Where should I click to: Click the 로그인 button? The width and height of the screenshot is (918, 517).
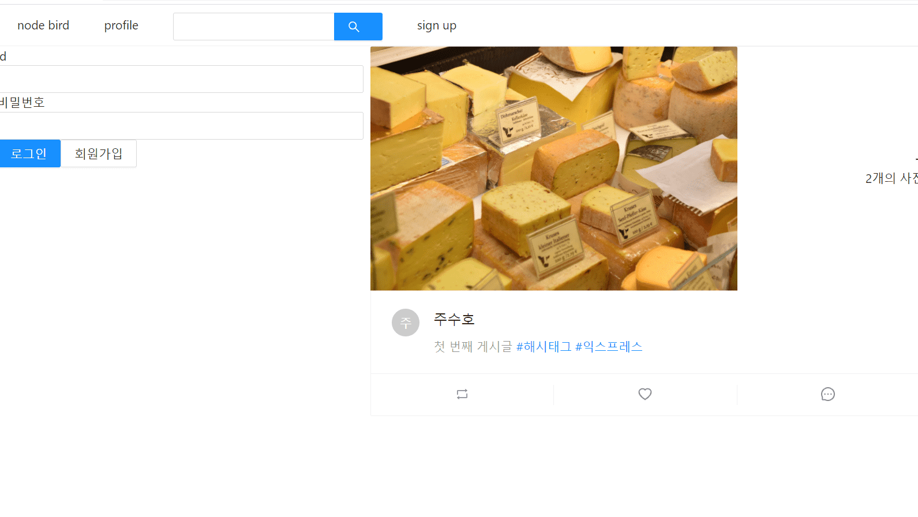pyautogui.click(x=29, y=153)
